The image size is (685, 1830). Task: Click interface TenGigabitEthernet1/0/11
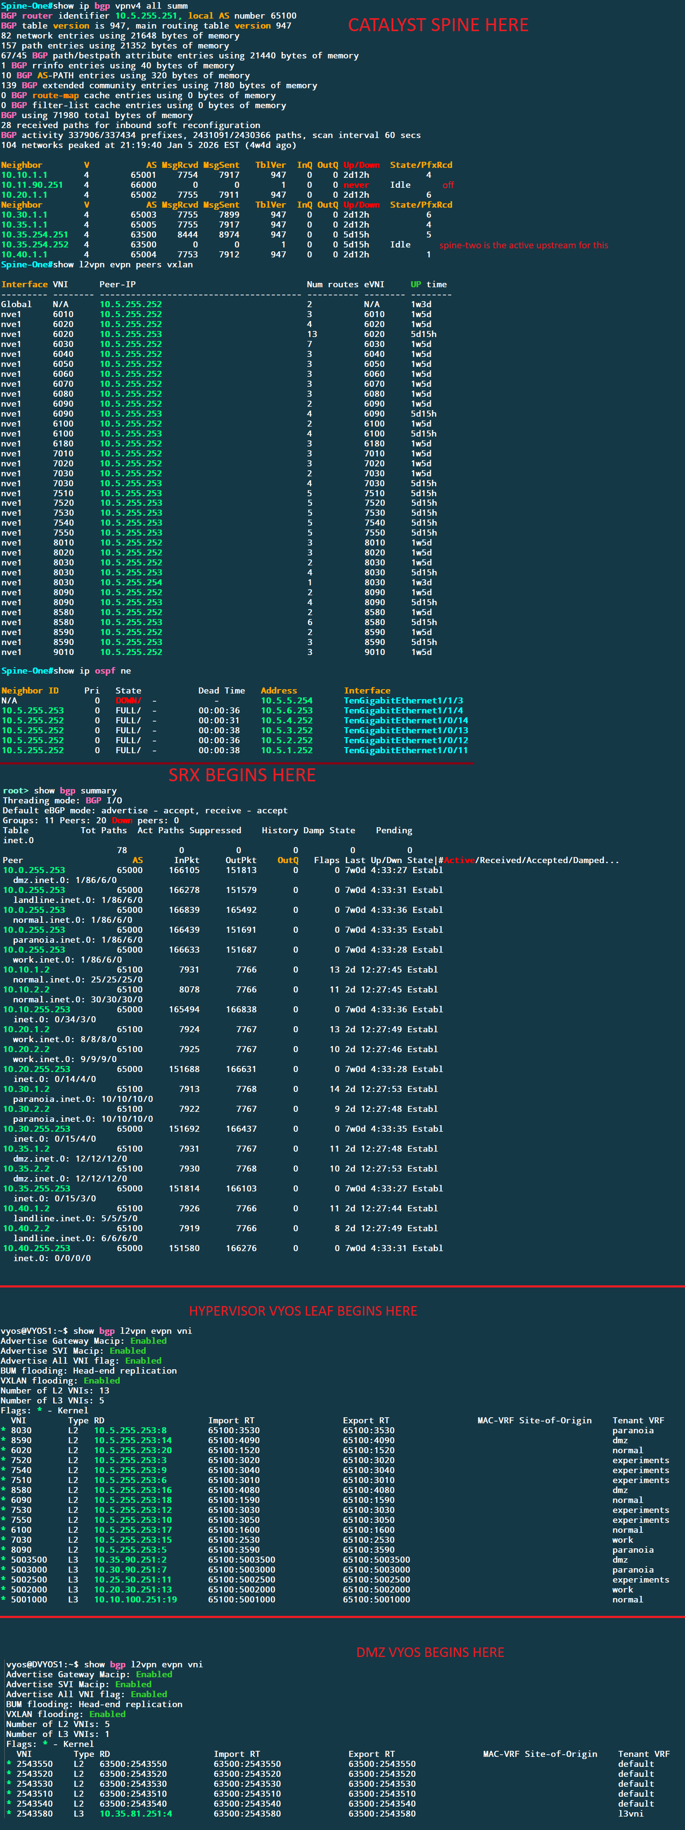[406, 750]
